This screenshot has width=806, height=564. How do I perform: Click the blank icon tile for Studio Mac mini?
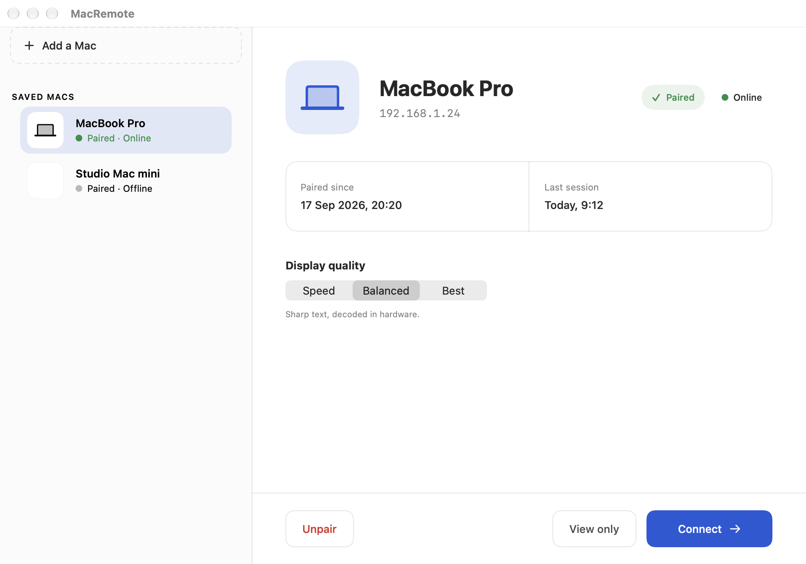pos(45,180)
